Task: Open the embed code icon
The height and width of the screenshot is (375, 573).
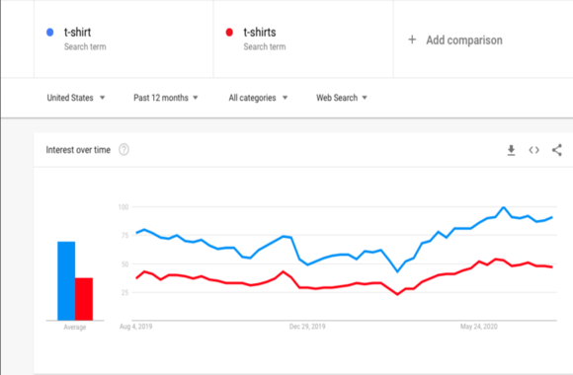Action: point(533,150)
